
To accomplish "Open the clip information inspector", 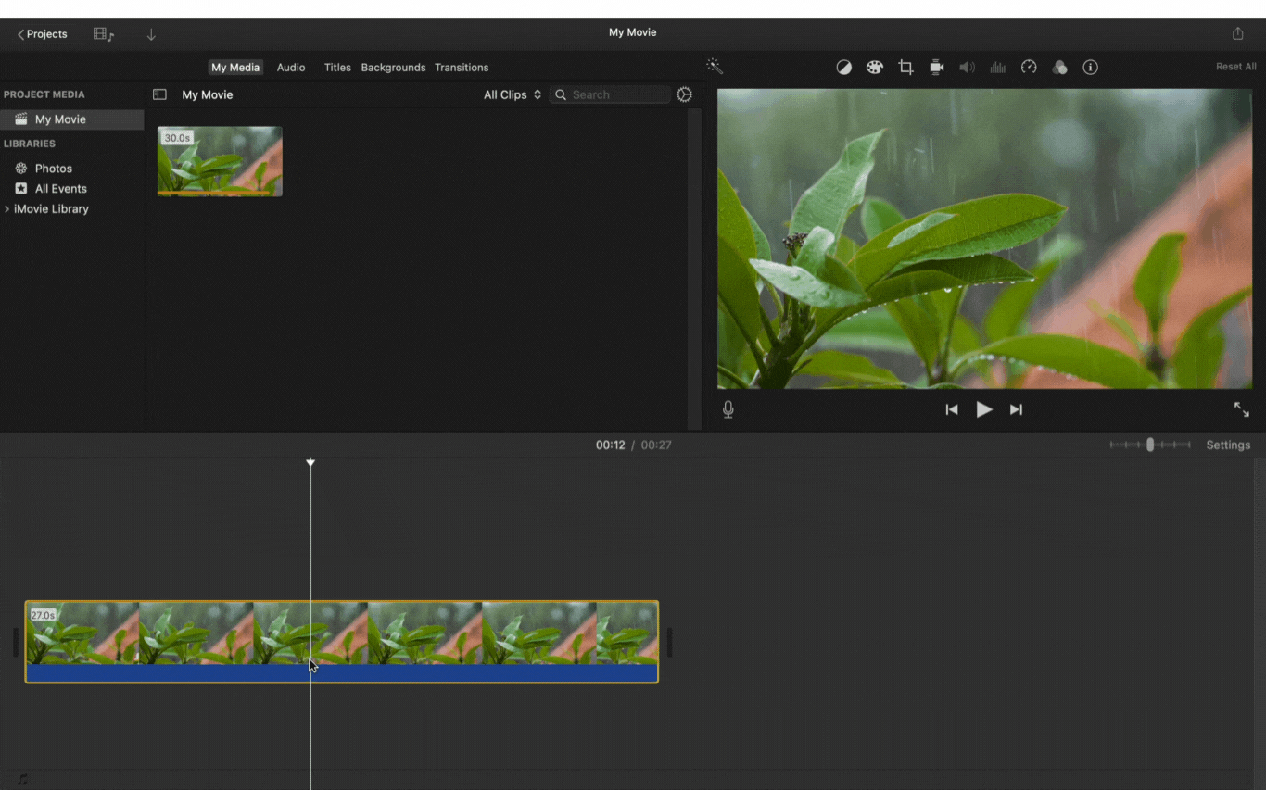I will point(1091,67).
